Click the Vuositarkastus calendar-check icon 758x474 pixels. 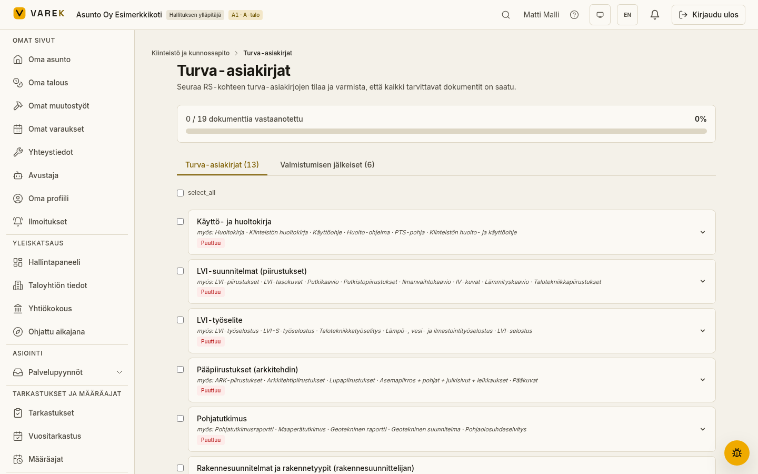18,436
